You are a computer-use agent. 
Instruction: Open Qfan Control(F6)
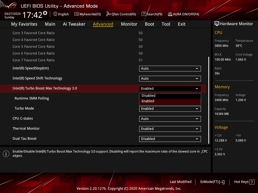pyautogui.click(x=121, y=14)
